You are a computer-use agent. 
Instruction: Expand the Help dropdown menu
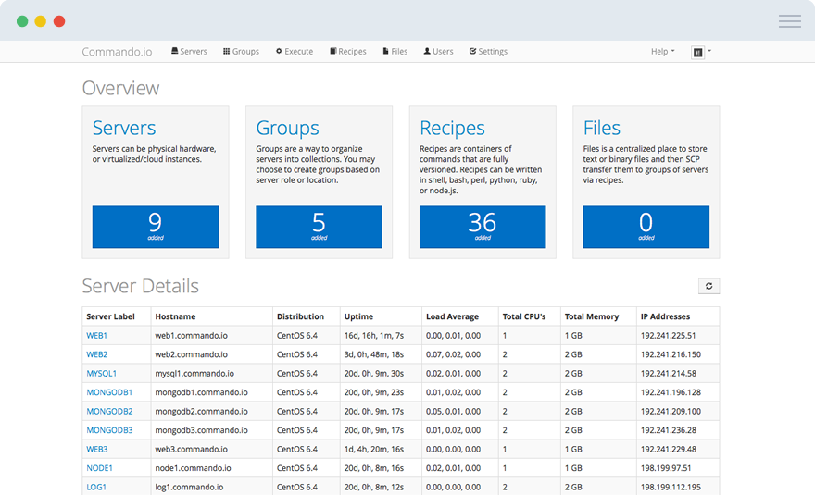[662, 52]
